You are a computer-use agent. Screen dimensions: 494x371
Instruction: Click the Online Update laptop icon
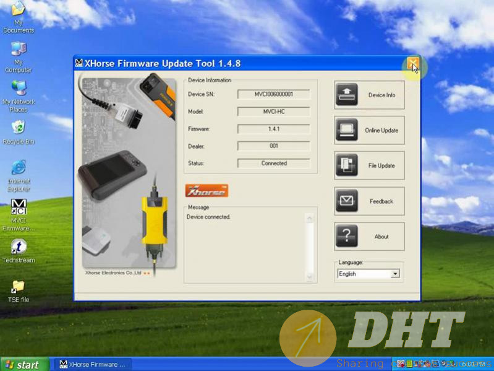coord(347,130)
